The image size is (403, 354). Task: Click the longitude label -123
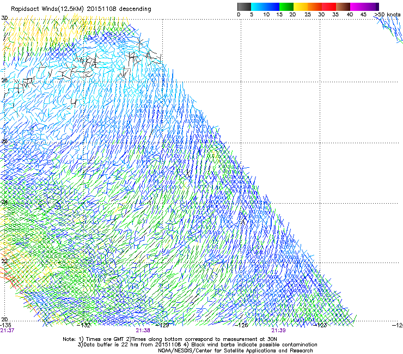pyautogui.click(x=320, y=325)
